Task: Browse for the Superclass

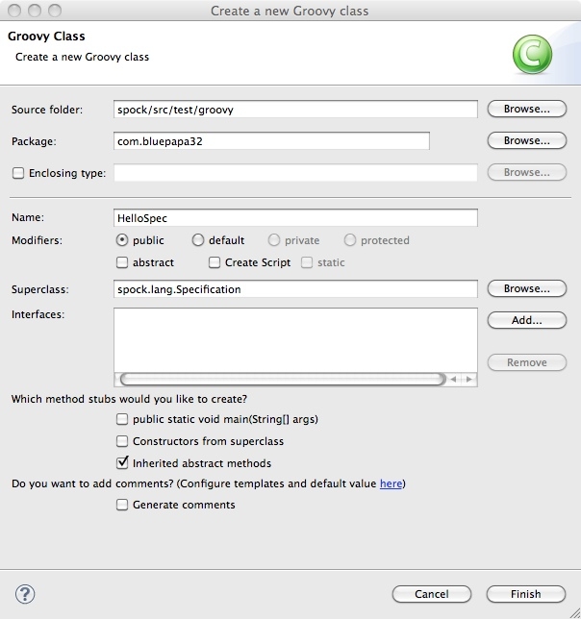Action: [527, 288]
